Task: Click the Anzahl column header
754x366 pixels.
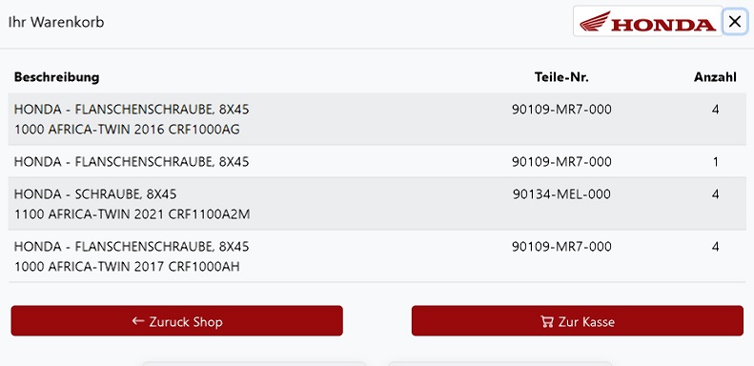Action: coord(715,77)
